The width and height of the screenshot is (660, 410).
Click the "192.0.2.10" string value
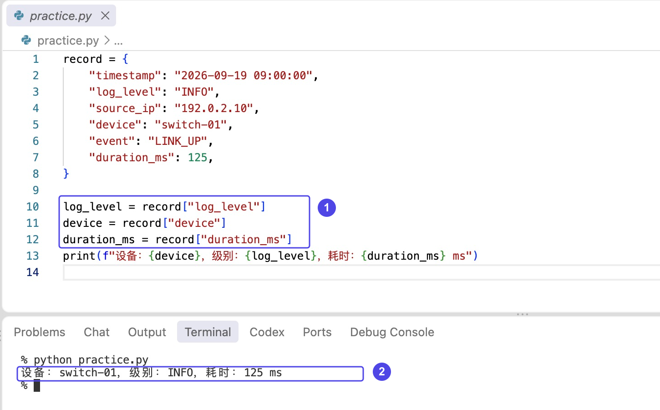click(214, 108)
